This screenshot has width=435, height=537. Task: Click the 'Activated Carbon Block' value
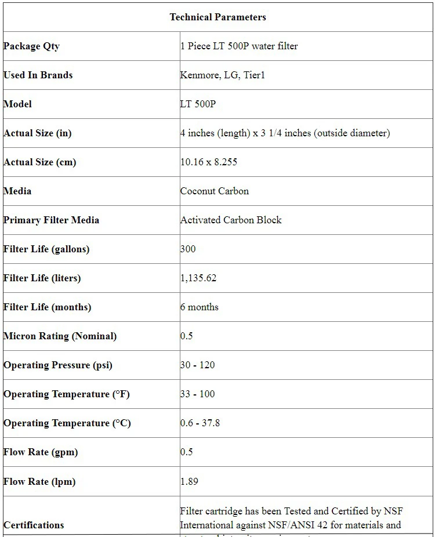(231, 220)
